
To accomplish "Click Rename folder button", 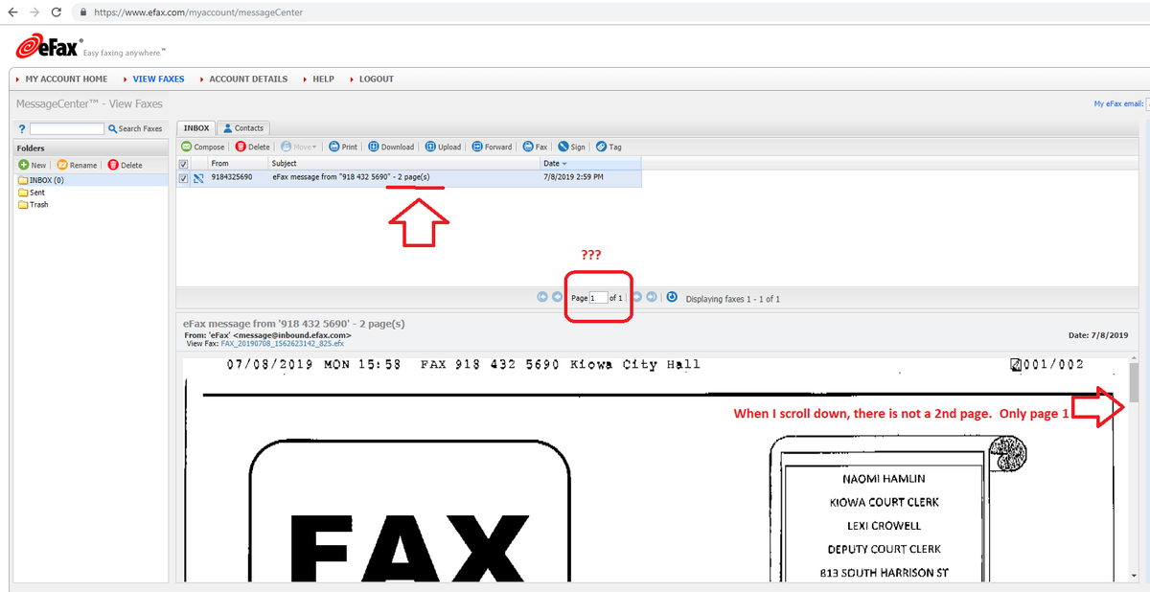I will pyautogui.click(x=77, y=165).
